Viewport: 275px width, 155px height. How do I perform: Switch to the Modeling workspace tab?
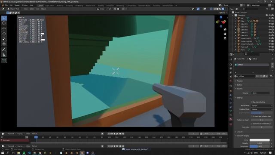point(60,6)
